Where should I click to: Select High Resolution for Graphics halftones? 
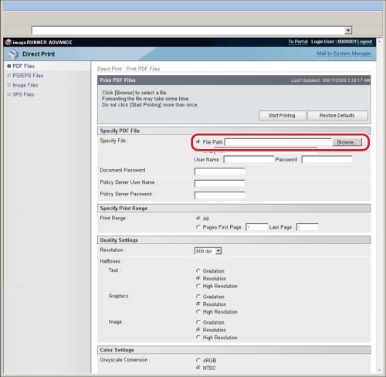pyautogui.click(x=198, y=311)
